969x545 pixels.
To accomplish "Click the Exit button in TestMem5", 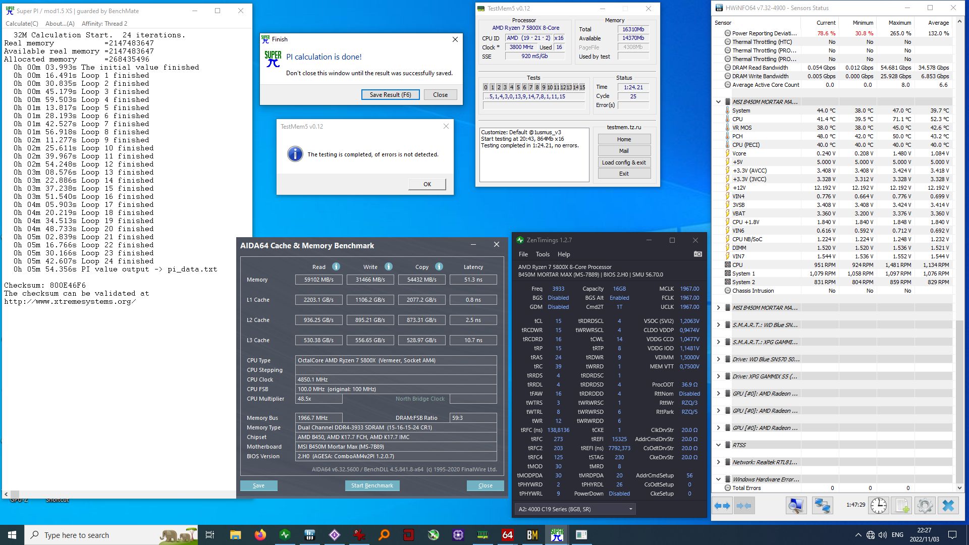I will [x=624, y=174].
